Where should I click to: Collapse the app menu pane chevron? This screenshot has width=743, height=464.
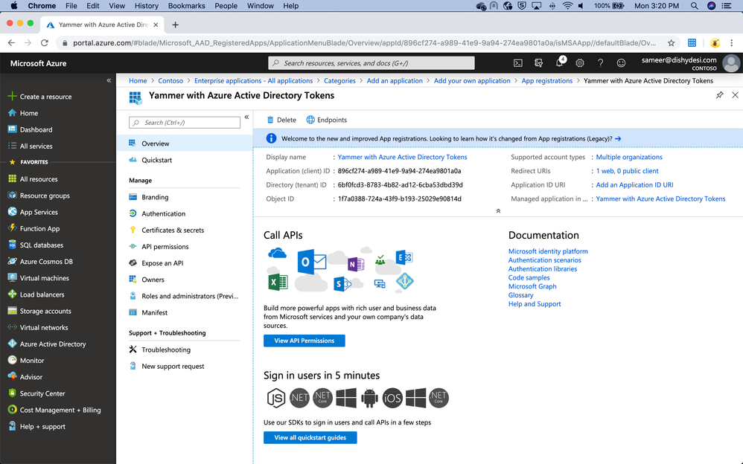pyautogui.click(x=246, y=117)
